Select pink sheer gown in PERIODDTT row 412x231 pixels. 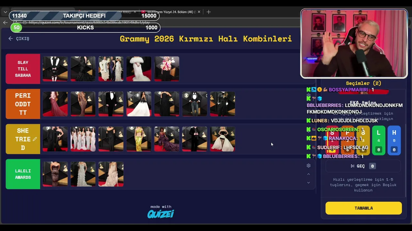55,104
